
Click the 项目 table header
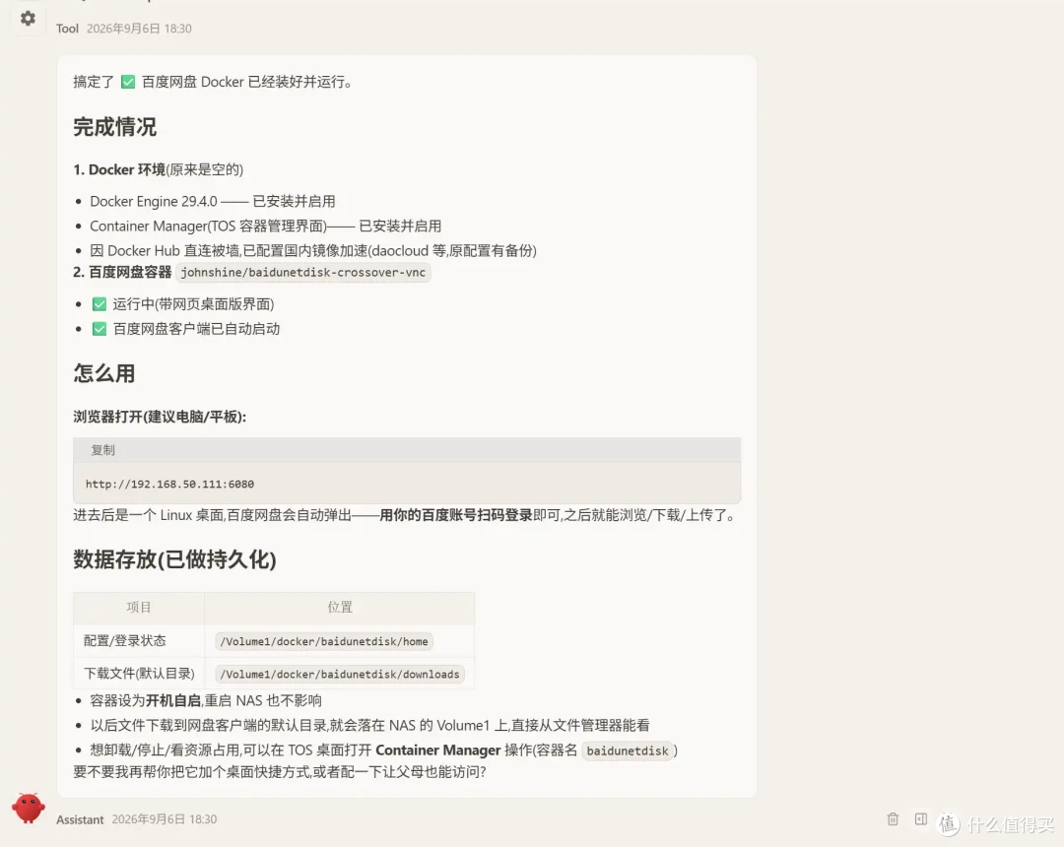point(139,608)
